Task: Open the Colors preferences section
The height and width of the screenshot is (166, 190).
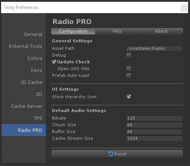Action: pos(24,58)
